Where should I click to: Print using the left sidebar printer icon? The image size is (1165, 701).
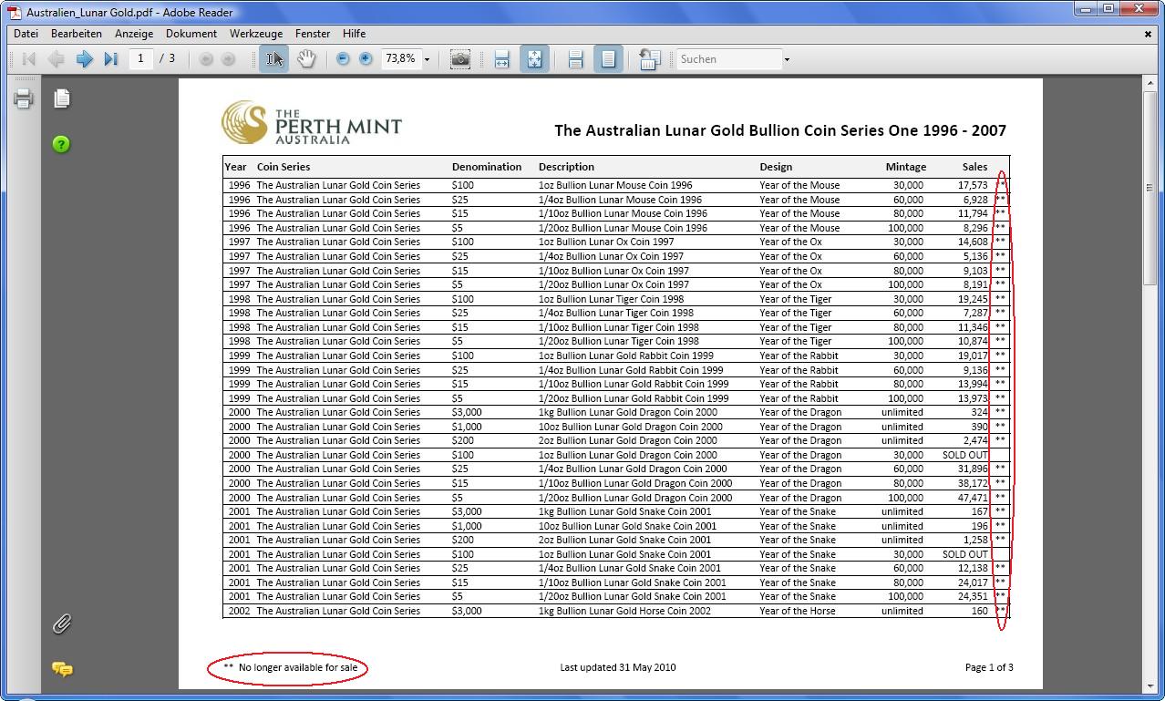tap(24, 98)
